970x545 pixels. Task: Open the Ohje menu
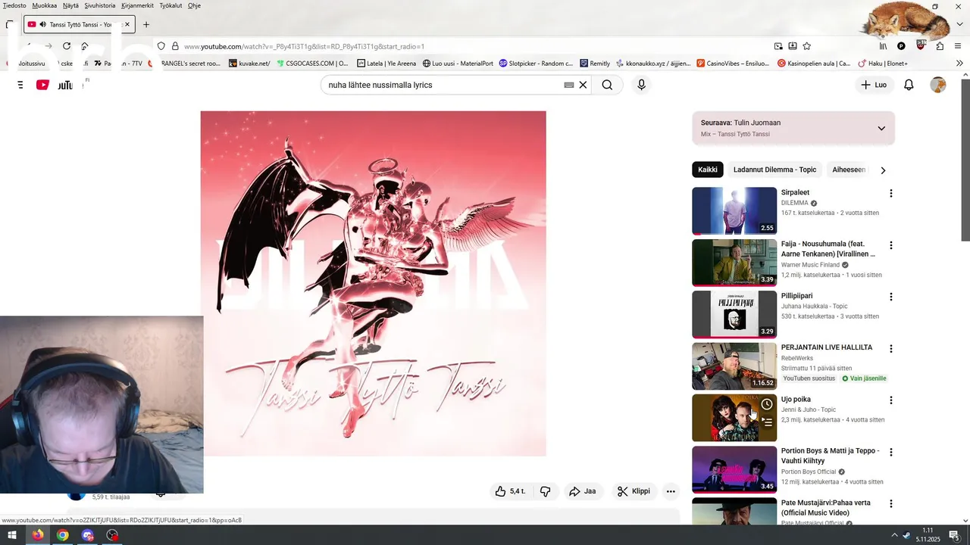(x=194, y=5)
